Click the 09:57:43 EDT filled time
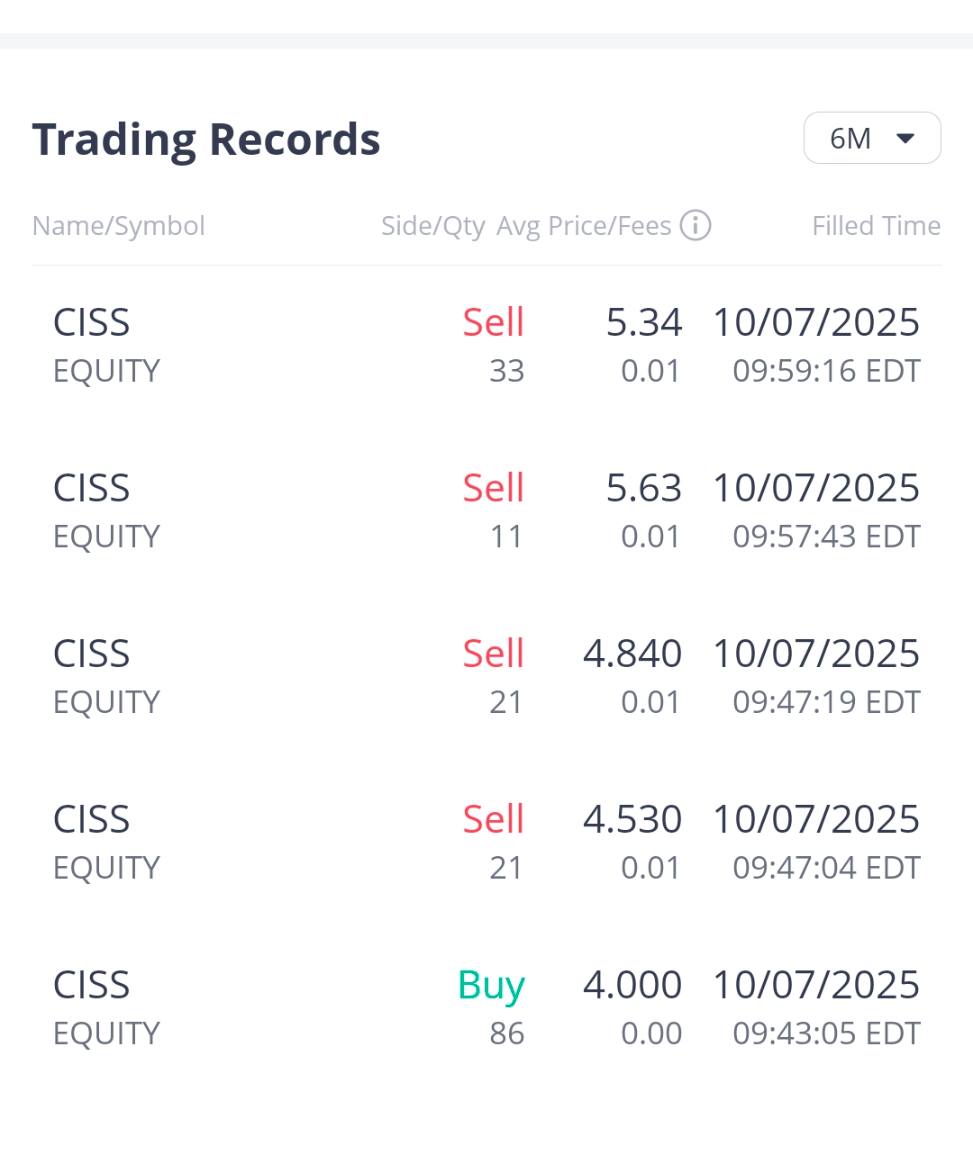The image size is (973, 1155). click(x=826, y=537)
